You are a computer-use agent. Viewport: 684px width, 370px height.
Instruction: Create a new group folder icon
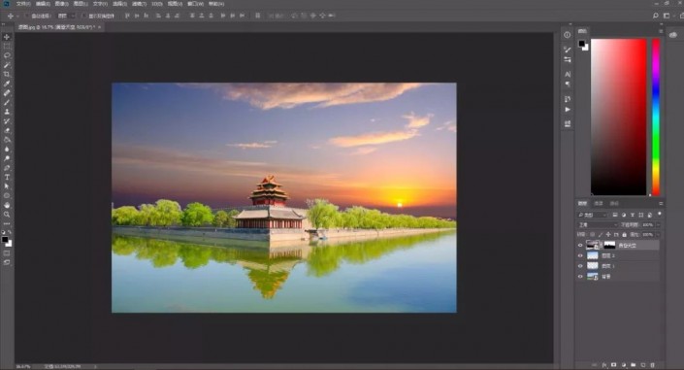click(x=633, y=365)
